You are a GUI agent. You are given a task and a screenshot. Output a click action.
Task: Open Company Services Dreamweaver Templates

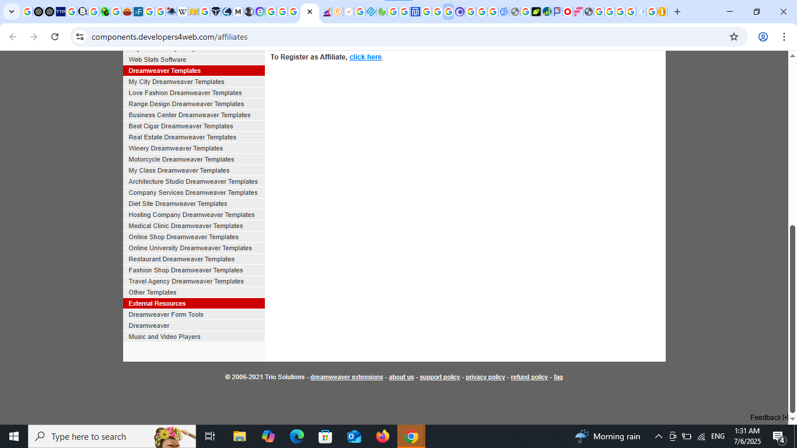[194, 192]
